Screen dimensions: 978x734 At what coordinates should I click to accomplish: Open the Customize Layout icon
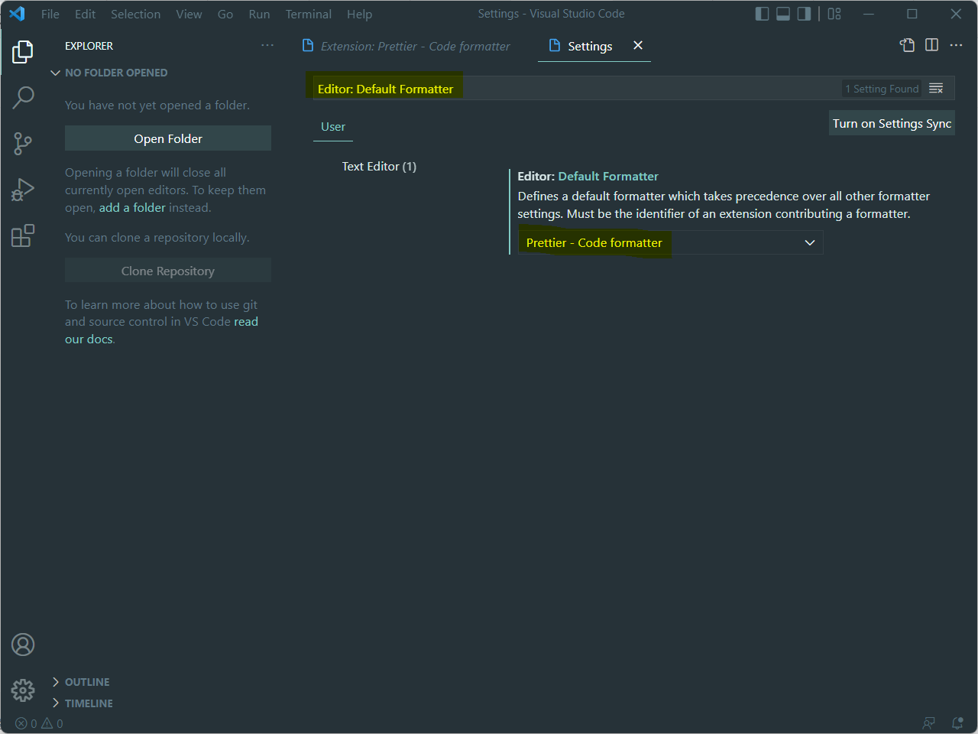834,14
